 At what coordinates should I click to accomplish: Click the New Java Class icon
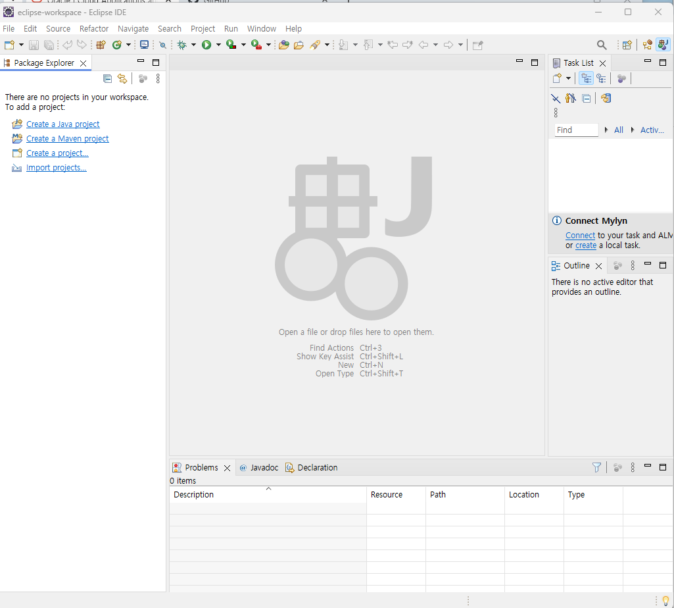[117, 45]
